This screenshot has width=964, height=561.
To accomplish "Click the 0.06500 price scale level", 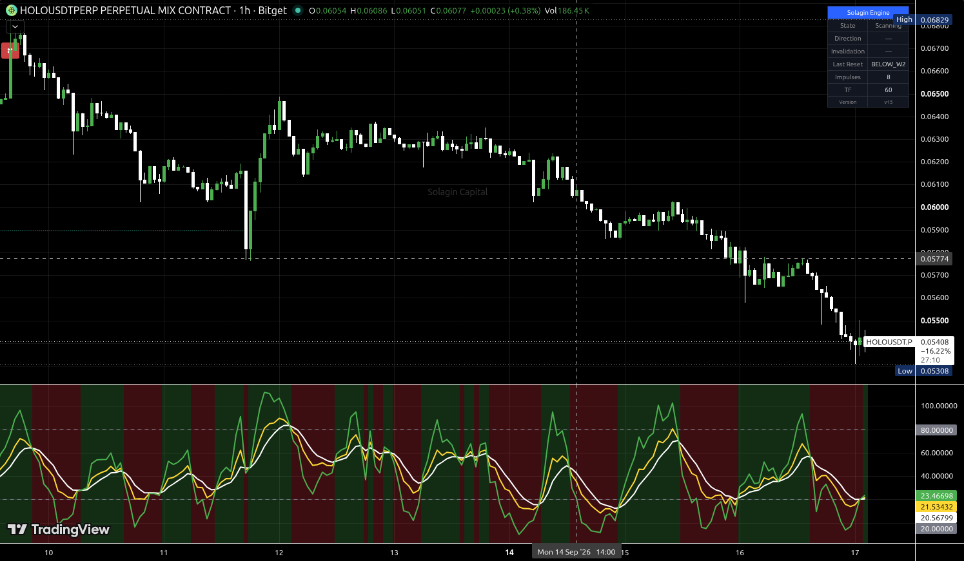I will [x=934, y=94].
